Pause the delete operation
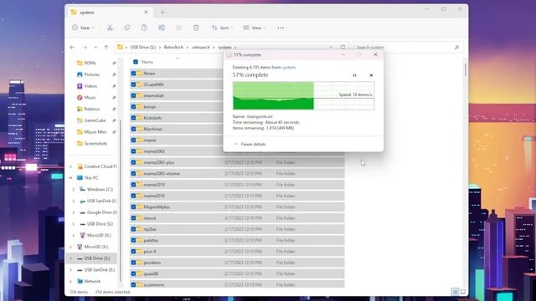This screenshot has width=536, height=301. 354,75
